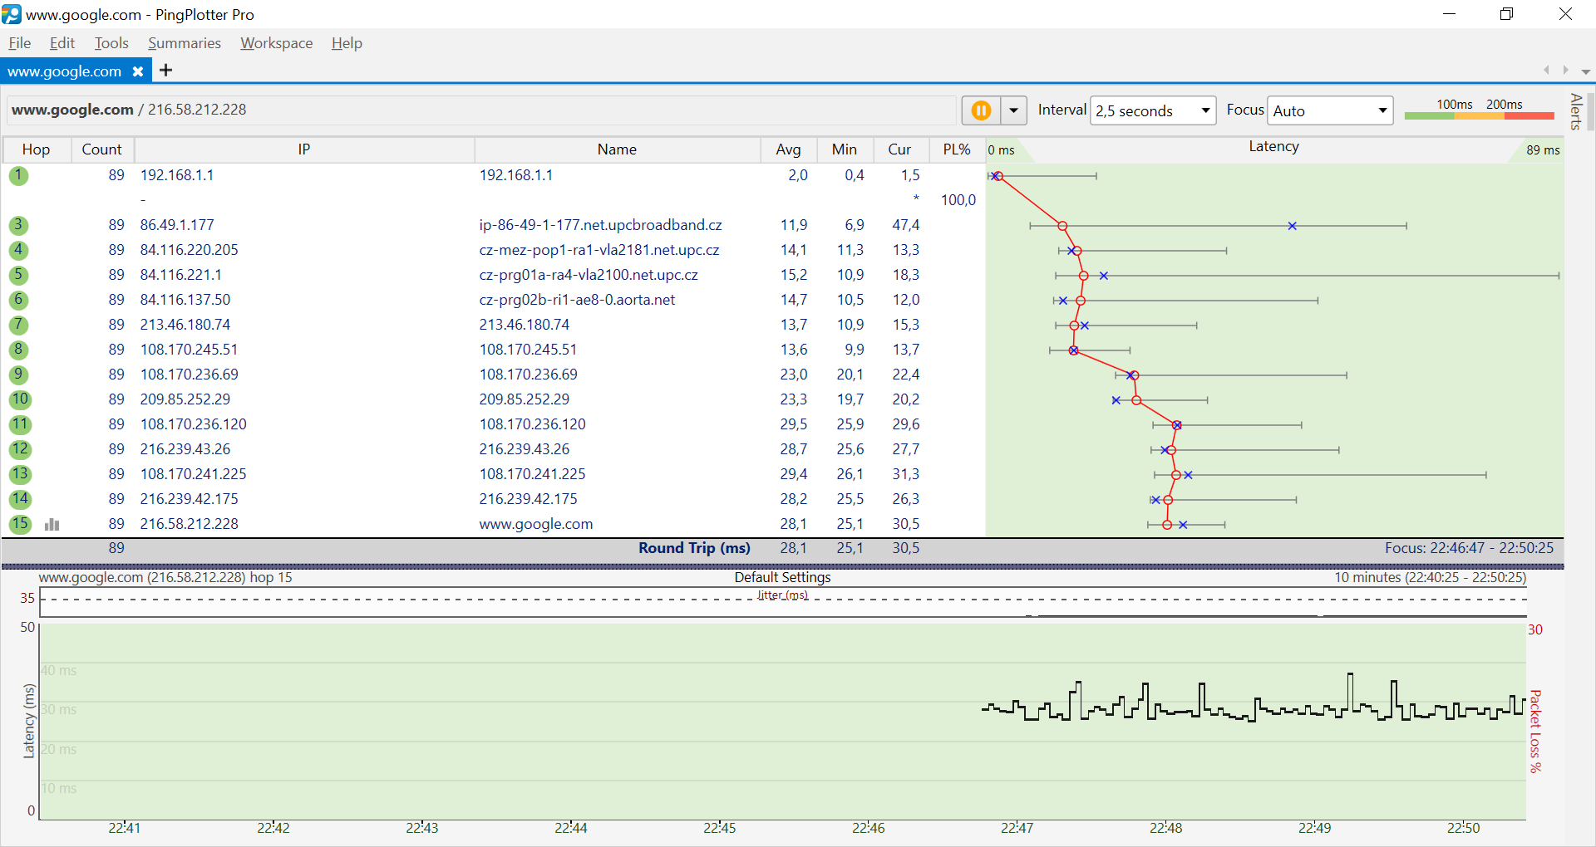Click the 100,0 packet loss value

point(958,200)
